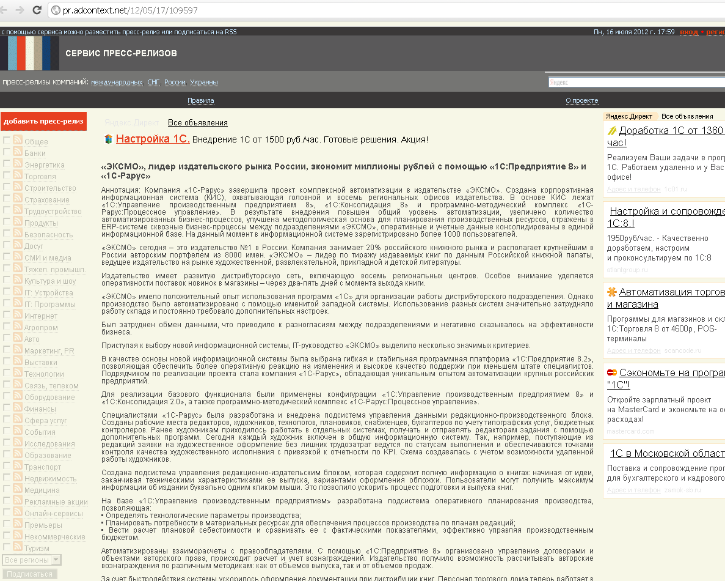Open Все объявления link above article
The width and height of the screenshot is (725, 581).
click(x=198, y=123)
